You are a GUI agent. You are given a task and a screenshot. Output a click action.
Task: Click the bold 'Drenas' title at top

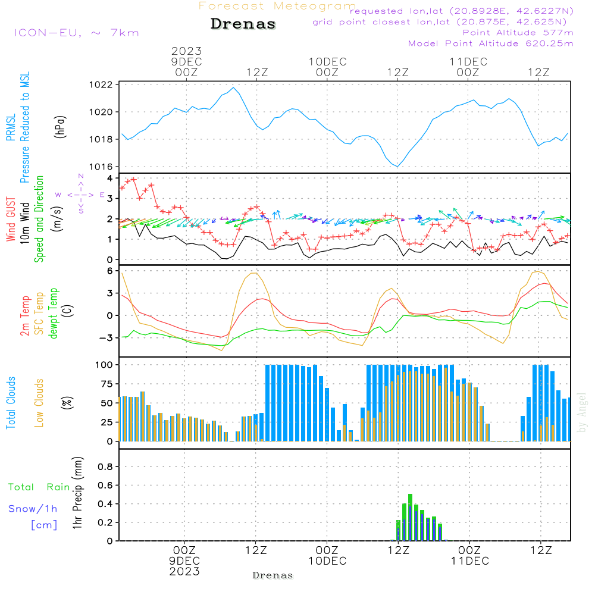tap(243, 24)
